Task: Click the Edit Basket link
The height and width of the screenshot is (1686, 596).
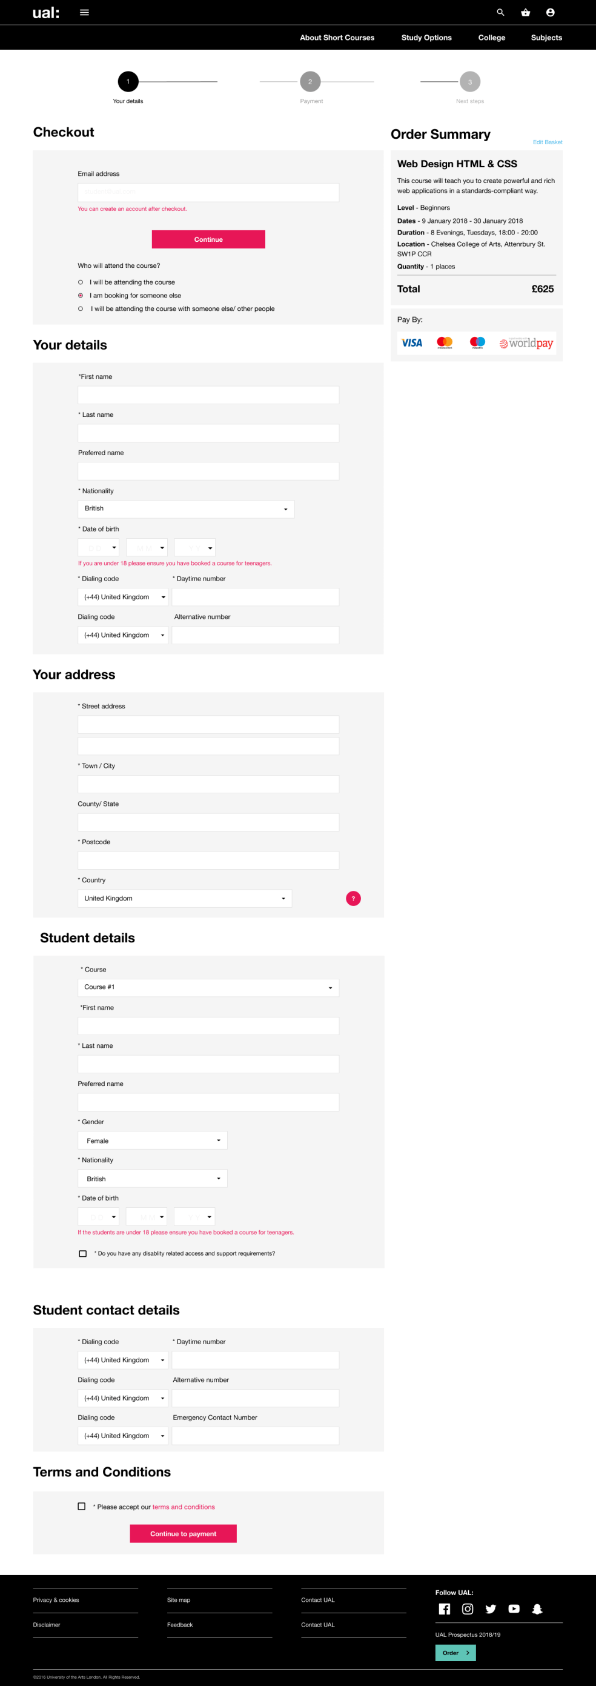Action: click(x=548, y=142)
